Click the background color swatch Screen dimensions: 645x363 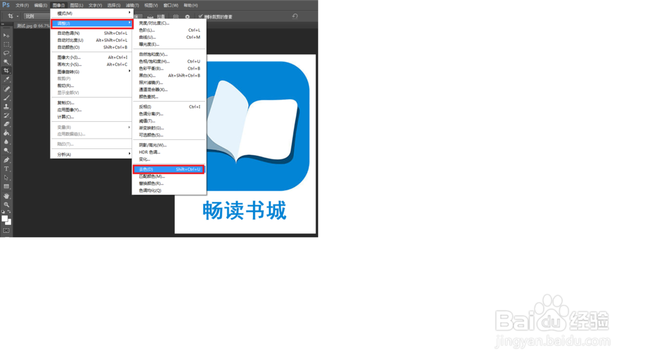click(x=9, y=222)
